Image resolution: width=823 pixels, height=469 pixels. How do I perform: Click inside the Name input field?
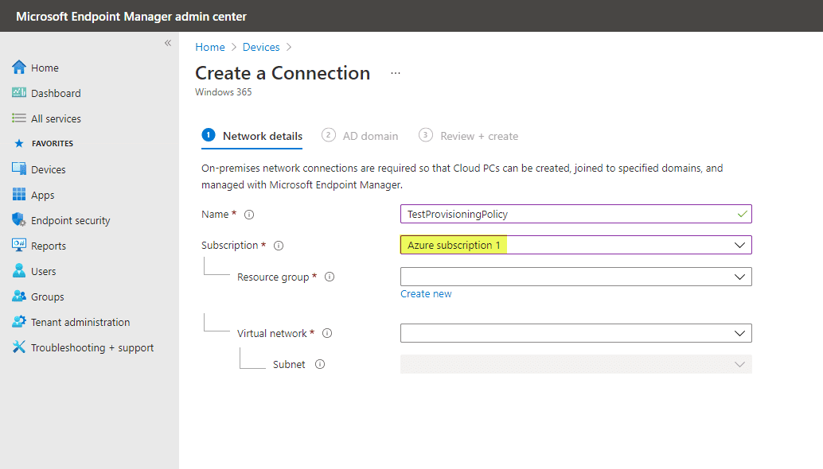pos(557,213)
